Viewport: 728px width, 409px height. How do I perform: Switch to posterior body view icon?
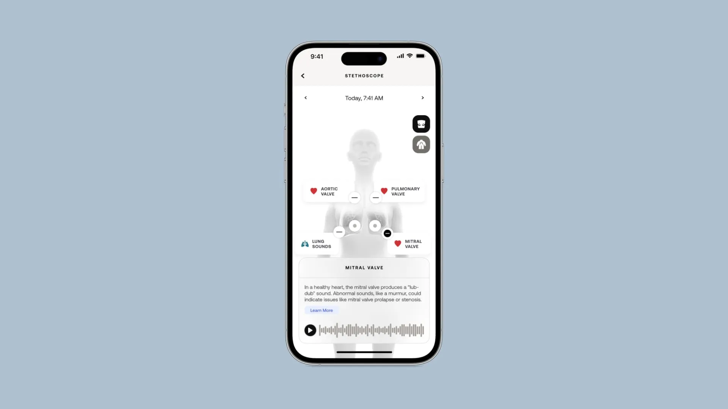[x=421, y=144]
